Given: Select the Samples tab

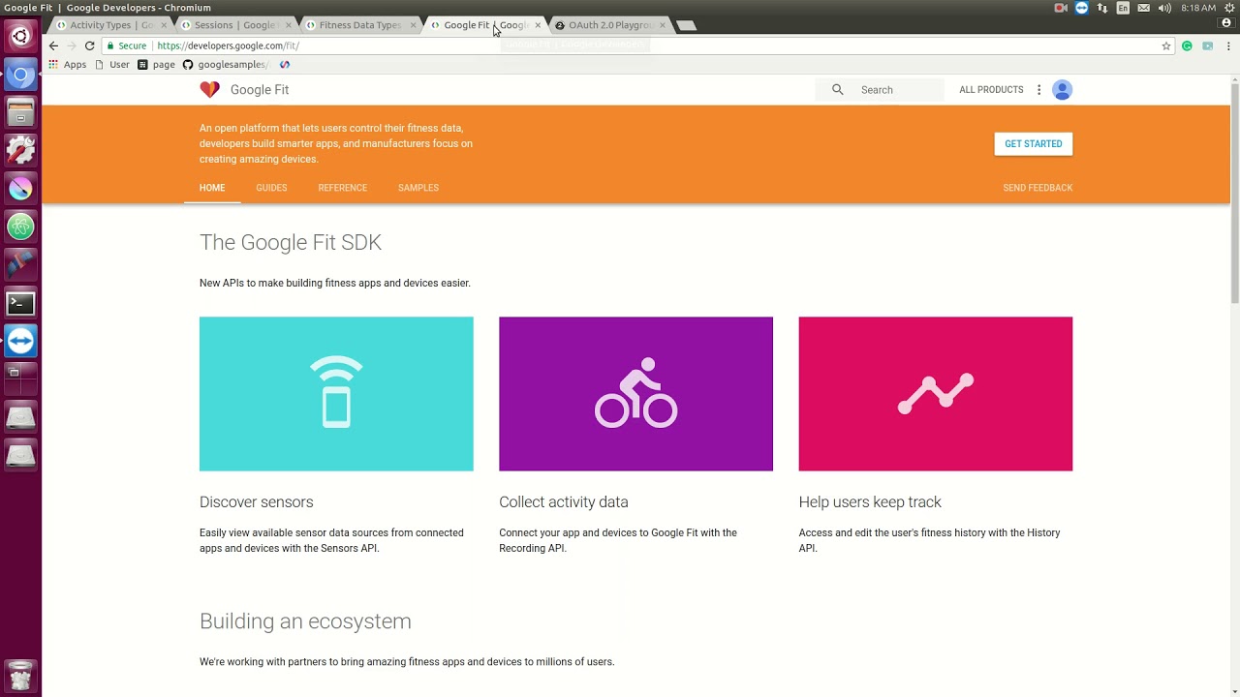Looking at the screenshot, I should point(418,188).
